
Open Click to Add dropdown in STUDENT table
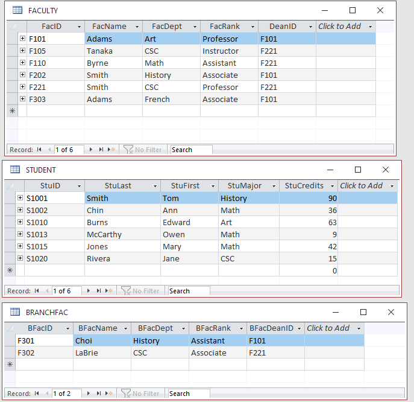[x=392, y=186]
